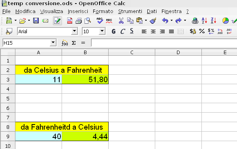Open the Finestra menu
The image size is (237, 149).
pyautogui.click(x=171, y=11)
